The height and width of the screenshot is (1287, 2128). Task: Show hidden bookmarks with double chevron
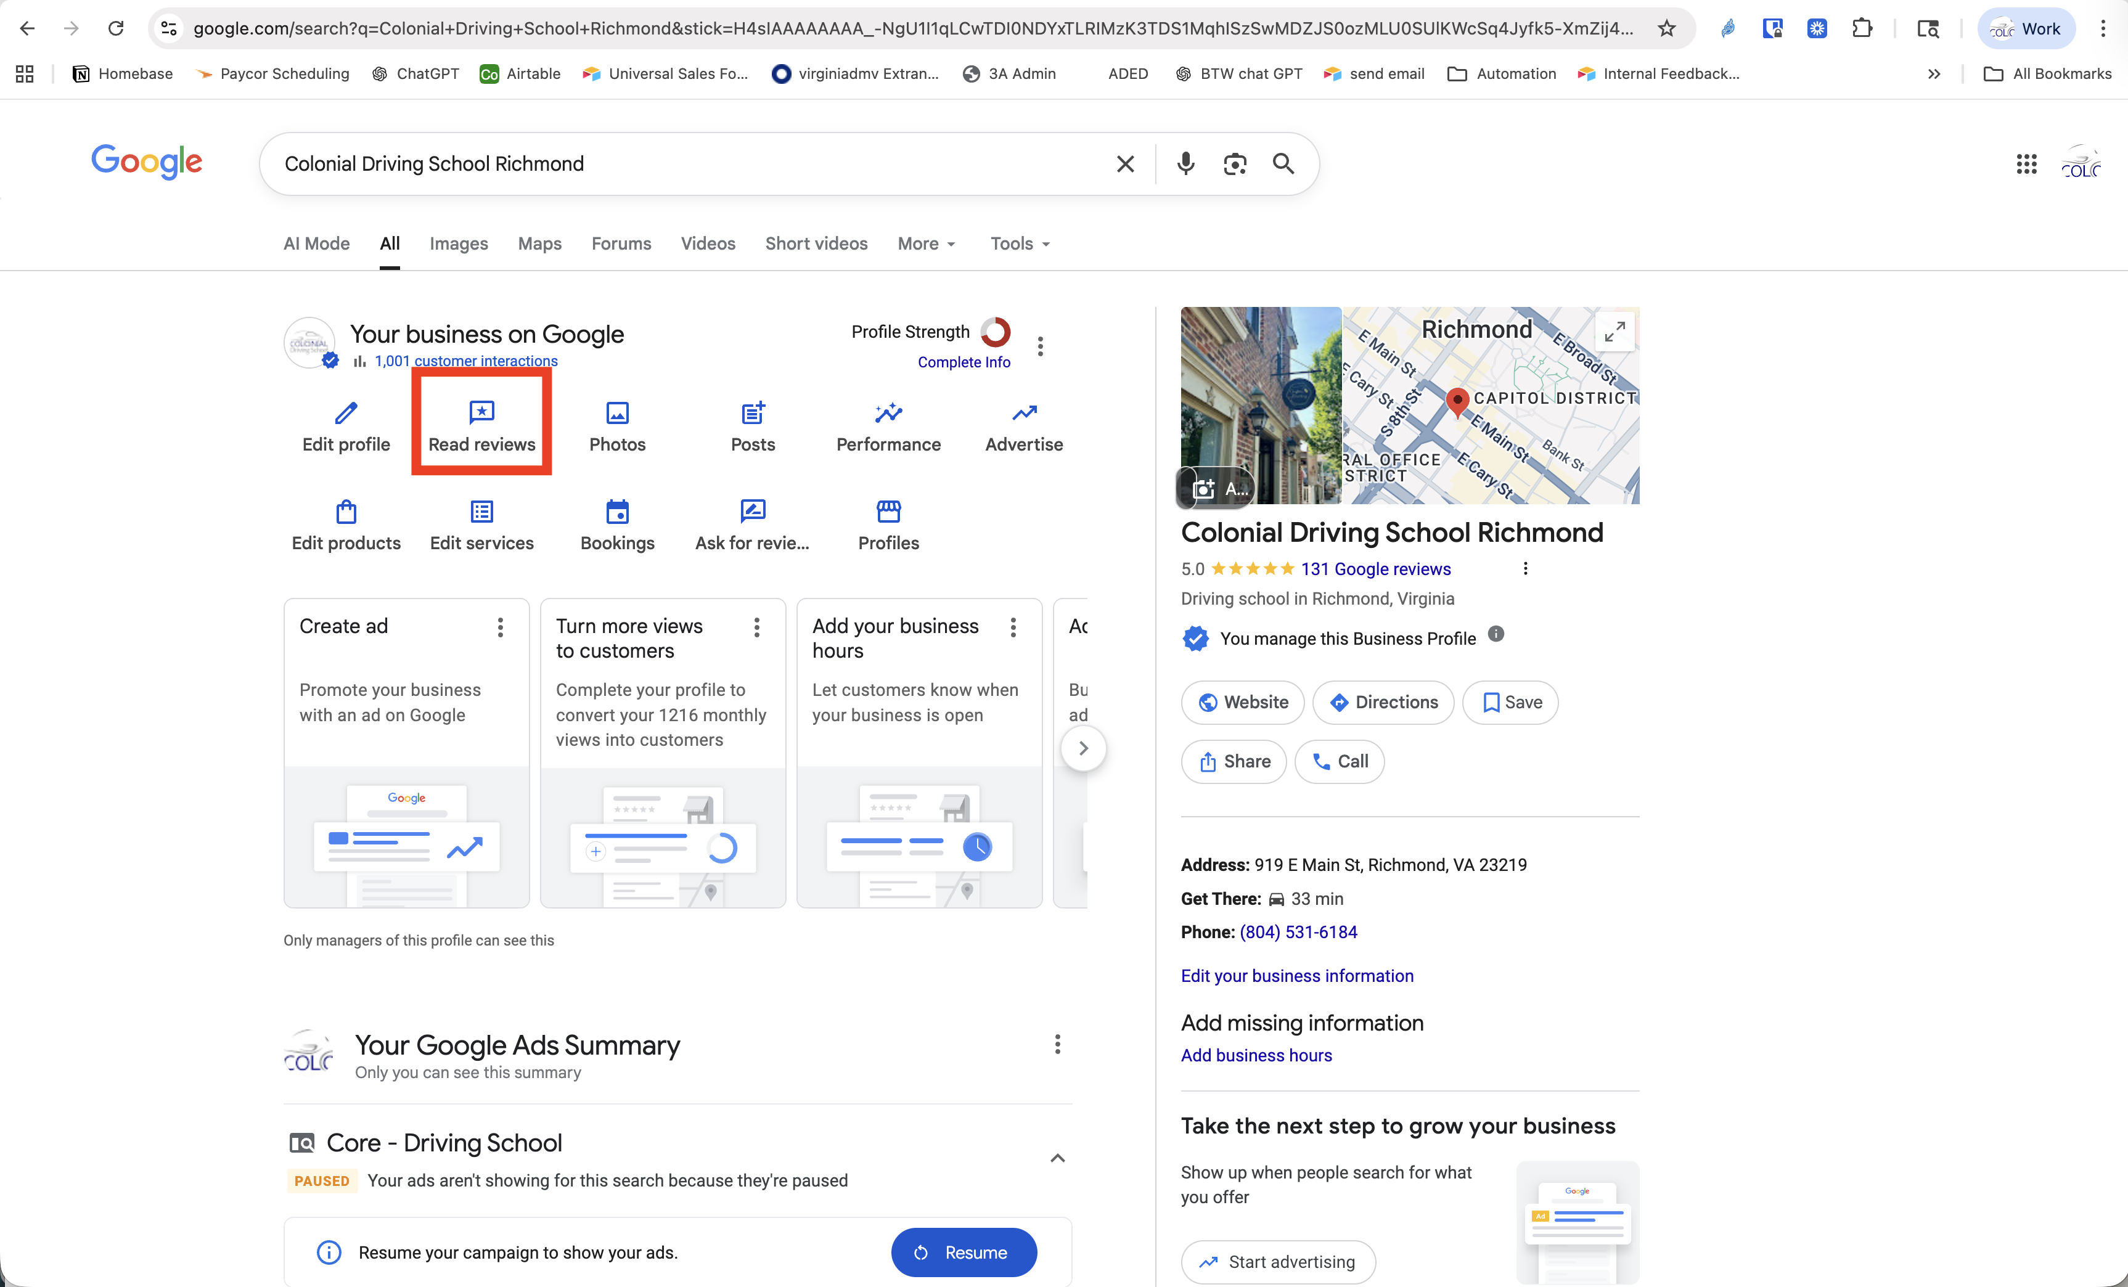[x=1934, y=75]
